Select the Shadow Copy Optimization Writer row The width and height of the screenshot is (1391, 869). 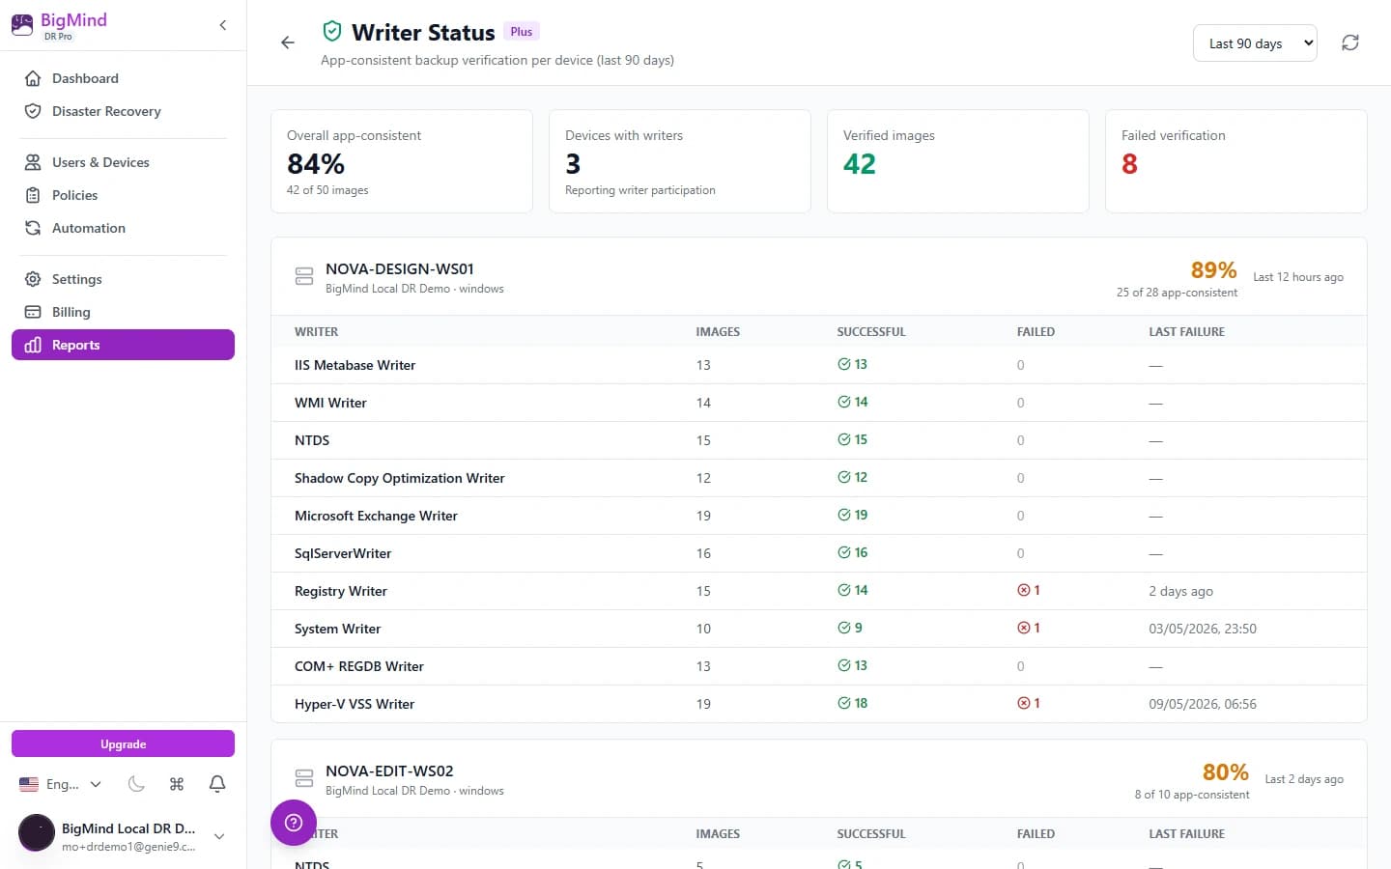click(819, 478)
